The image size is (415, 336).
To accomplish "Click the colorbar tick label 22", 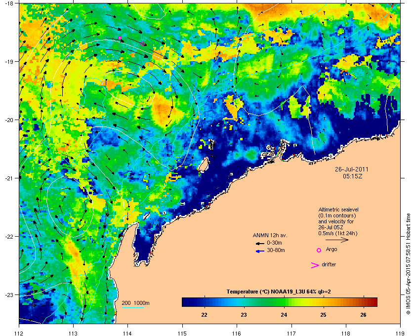I will (204, 315).
